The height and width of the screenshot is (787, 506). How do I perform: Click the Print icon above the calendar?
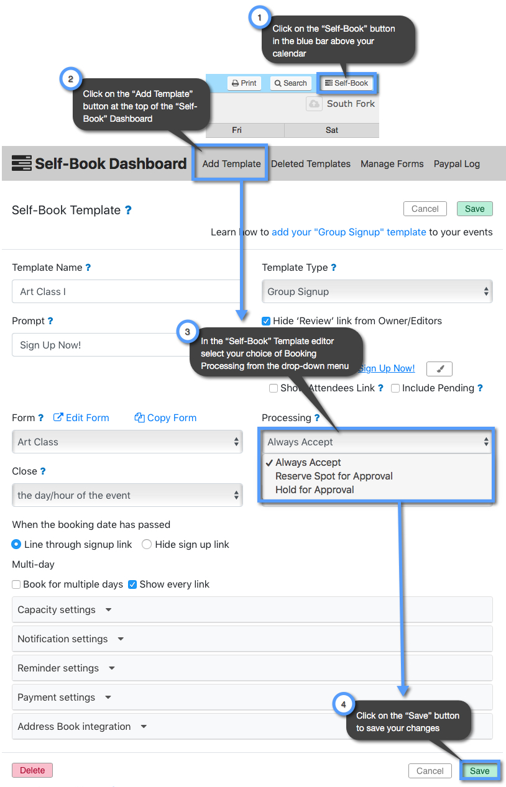(244, 83)
